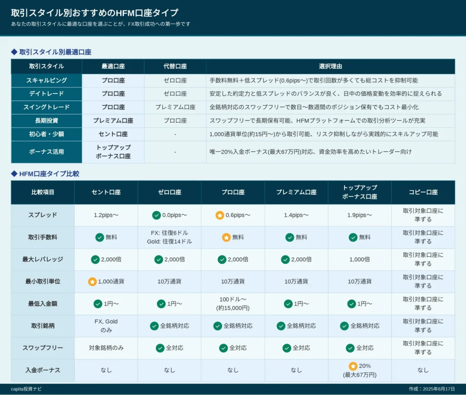
Task: Click the プレミアム口座 comparison column header
Action: pyautogui.click(x=296, y=192)
